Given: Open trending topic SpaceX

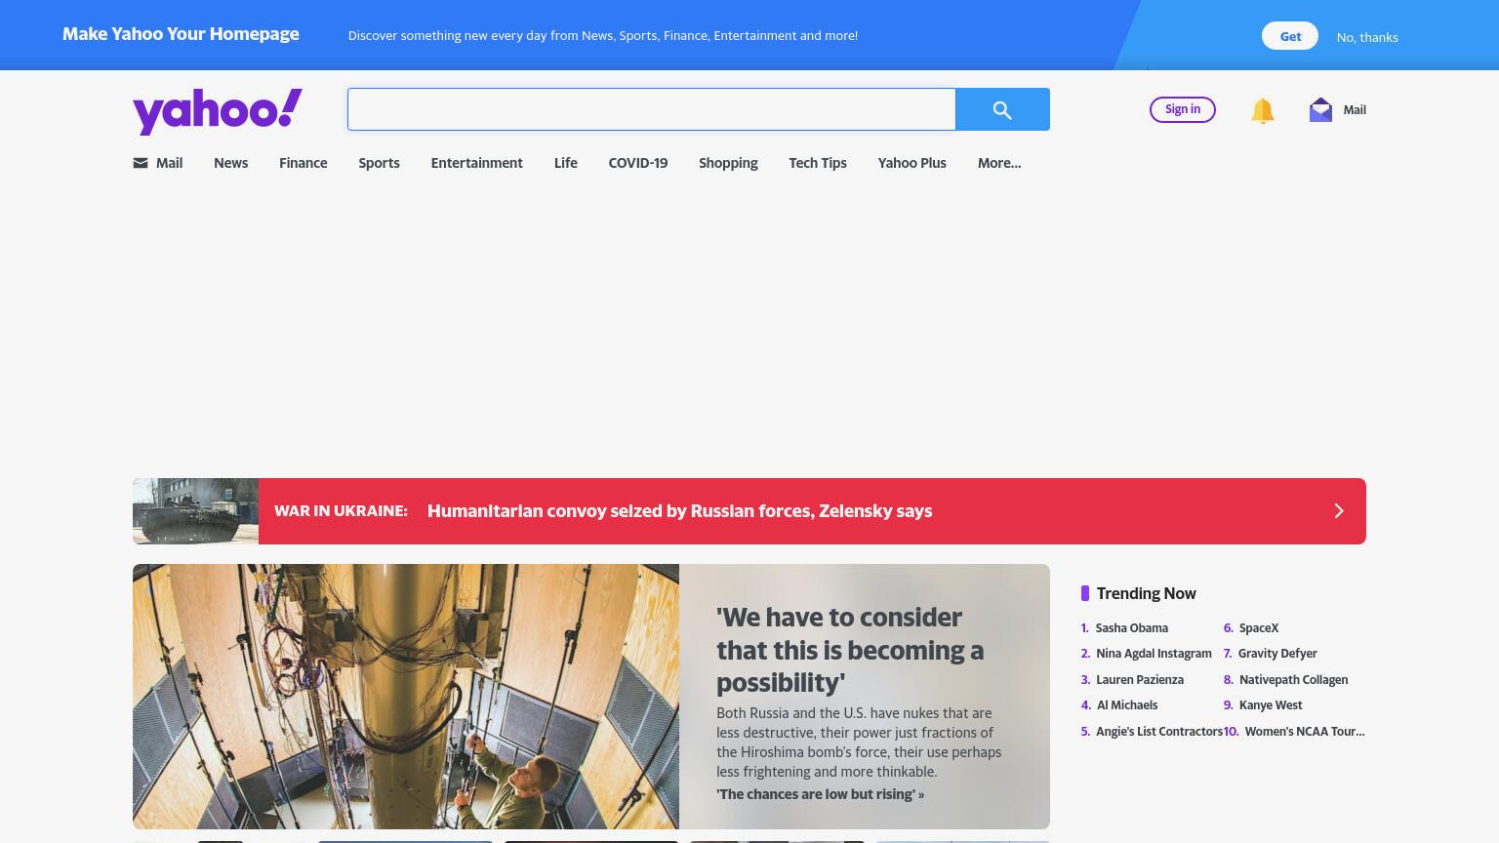Looking at the screenshot, I should 1258,628.
